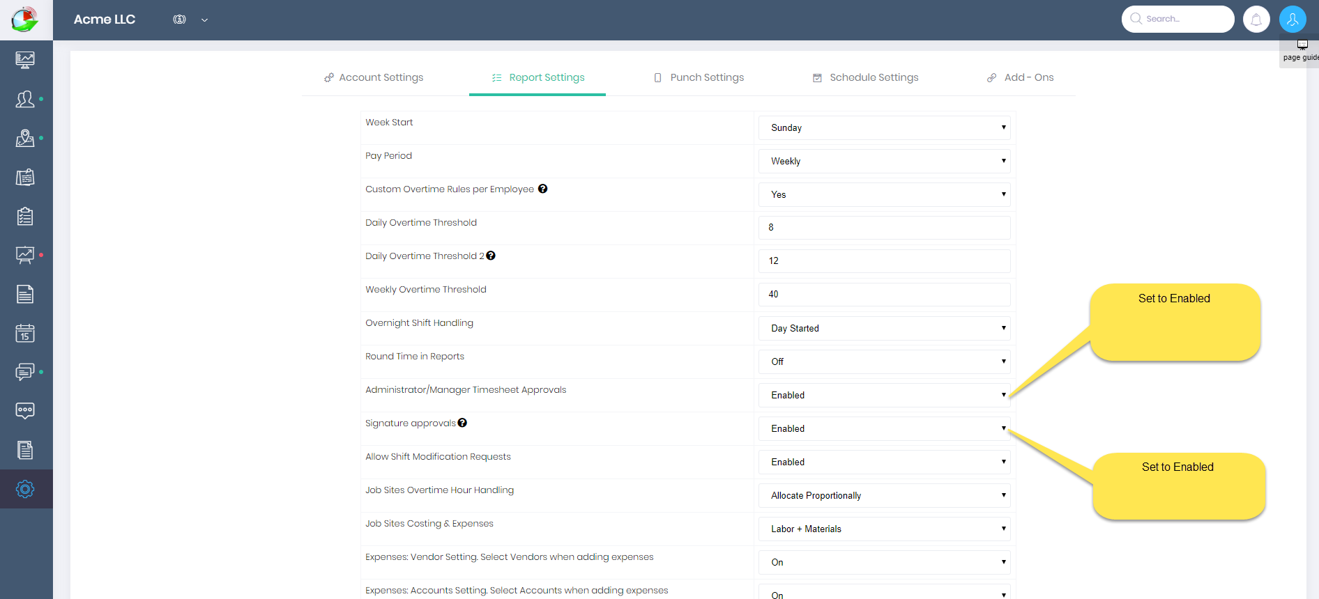The height and width of the screenshot is (599, 1319).
Task: Click the app logo in the top-left corner
Action: (x=25, y=20)
